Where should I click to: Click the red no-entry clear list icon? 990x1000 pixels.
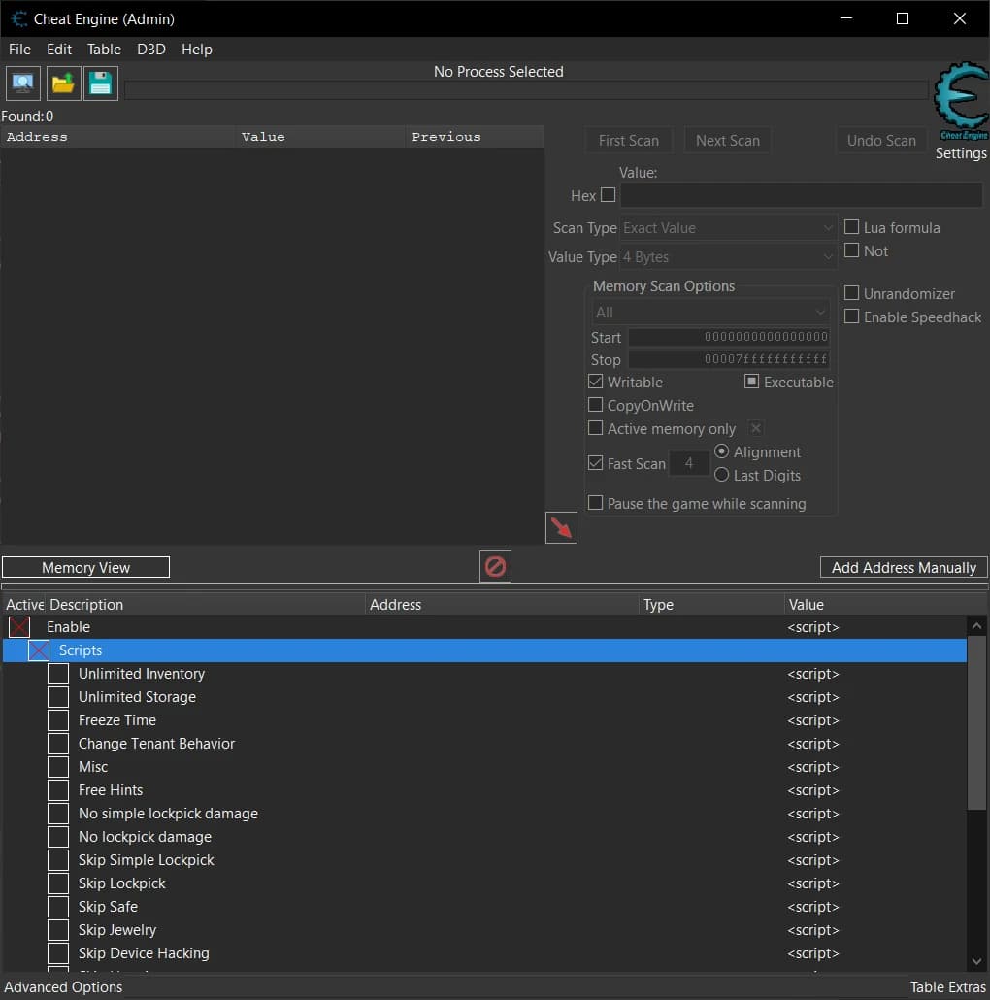495,566
